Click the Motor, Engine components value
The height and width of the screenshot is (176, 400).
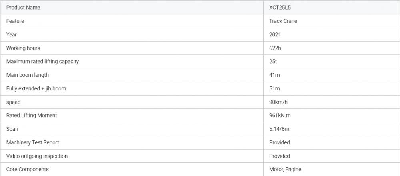click(285, 170)
